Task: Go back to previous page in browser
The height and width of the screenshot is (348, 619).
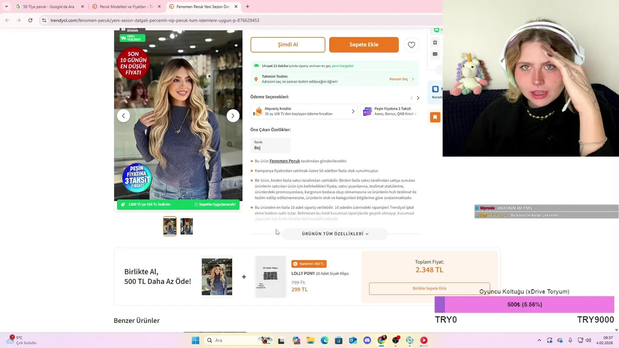Action: coord(7,20)
